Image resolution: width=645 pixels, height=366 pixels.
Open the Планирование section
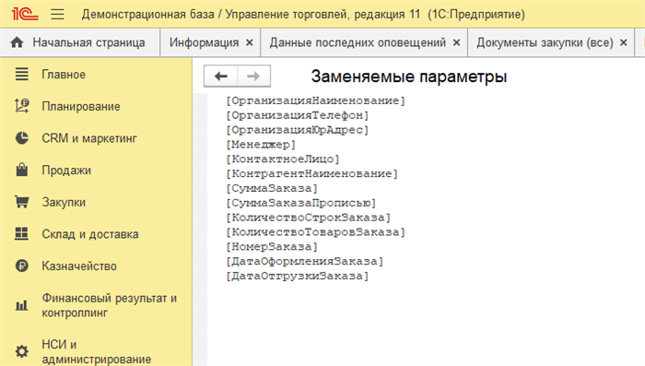(81, 107)
